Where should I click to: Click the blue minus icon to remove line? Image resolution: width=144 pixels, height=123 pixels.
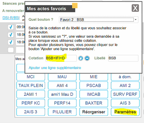(87, 58)
